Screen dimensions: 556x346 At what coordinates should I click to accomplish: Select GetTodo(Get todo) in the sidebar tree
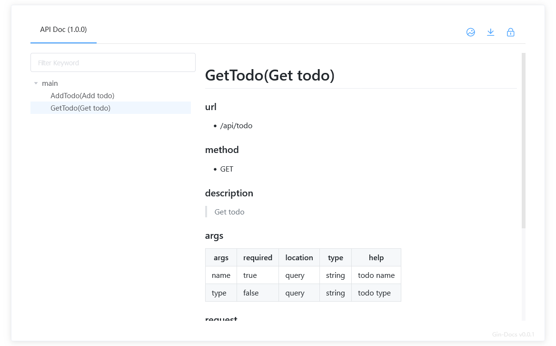click(x=80, y=108)
